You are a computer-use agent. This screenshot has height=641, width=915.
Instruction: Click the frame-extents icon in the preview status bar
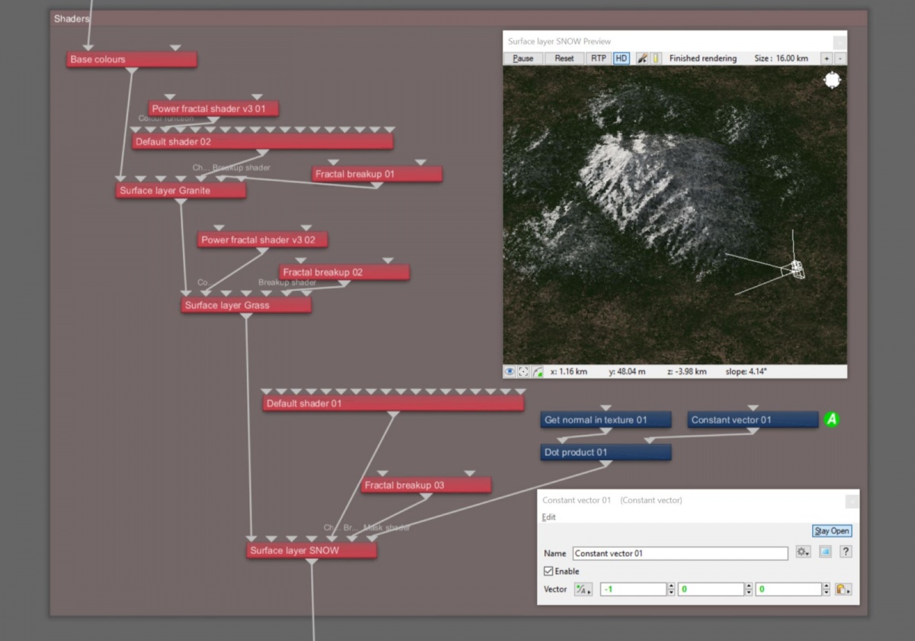pos(524,372)
